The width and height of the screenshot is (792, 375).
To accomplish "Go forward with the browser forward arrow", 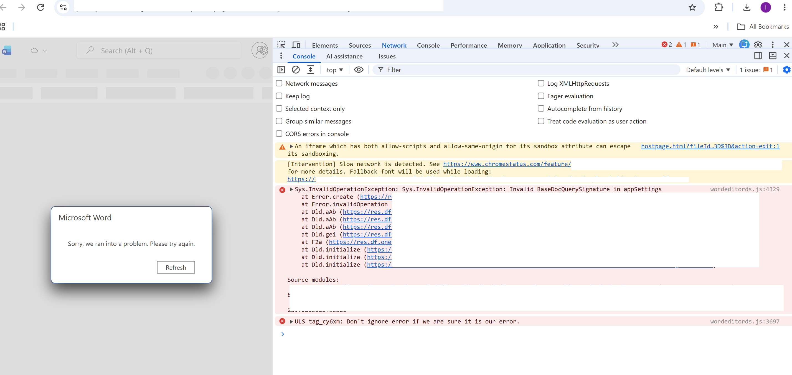I will 22,7.
